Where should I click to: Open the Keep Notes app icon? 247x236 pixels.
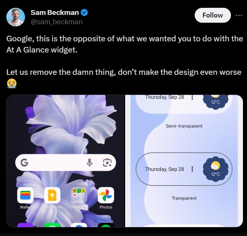point(52,195)
